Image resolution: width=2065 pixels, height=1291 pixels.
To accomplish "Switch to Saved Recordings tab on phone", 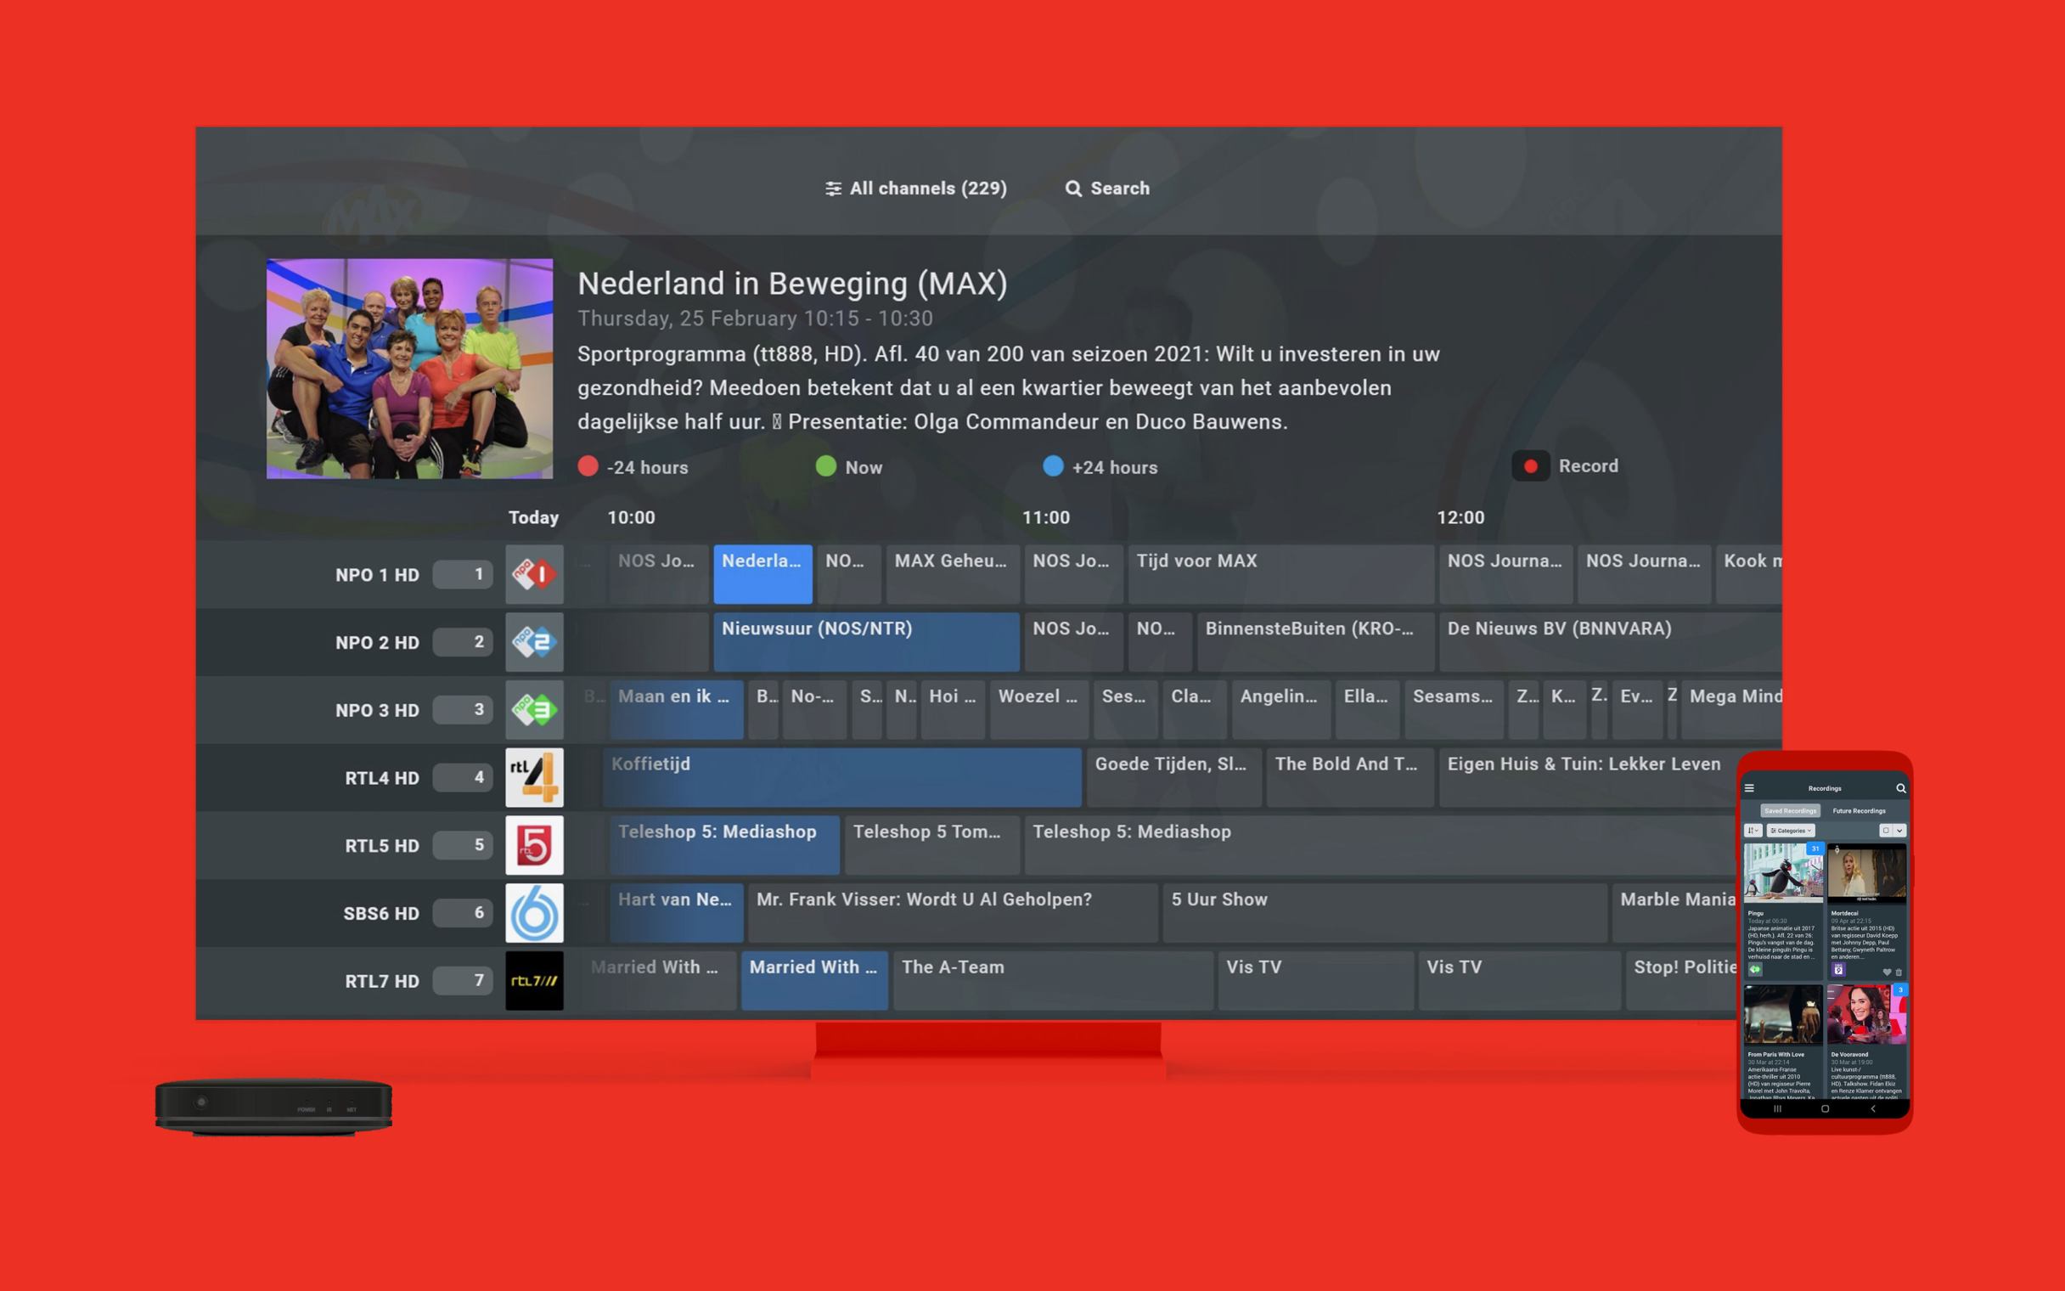I will tap(1790, 810).
